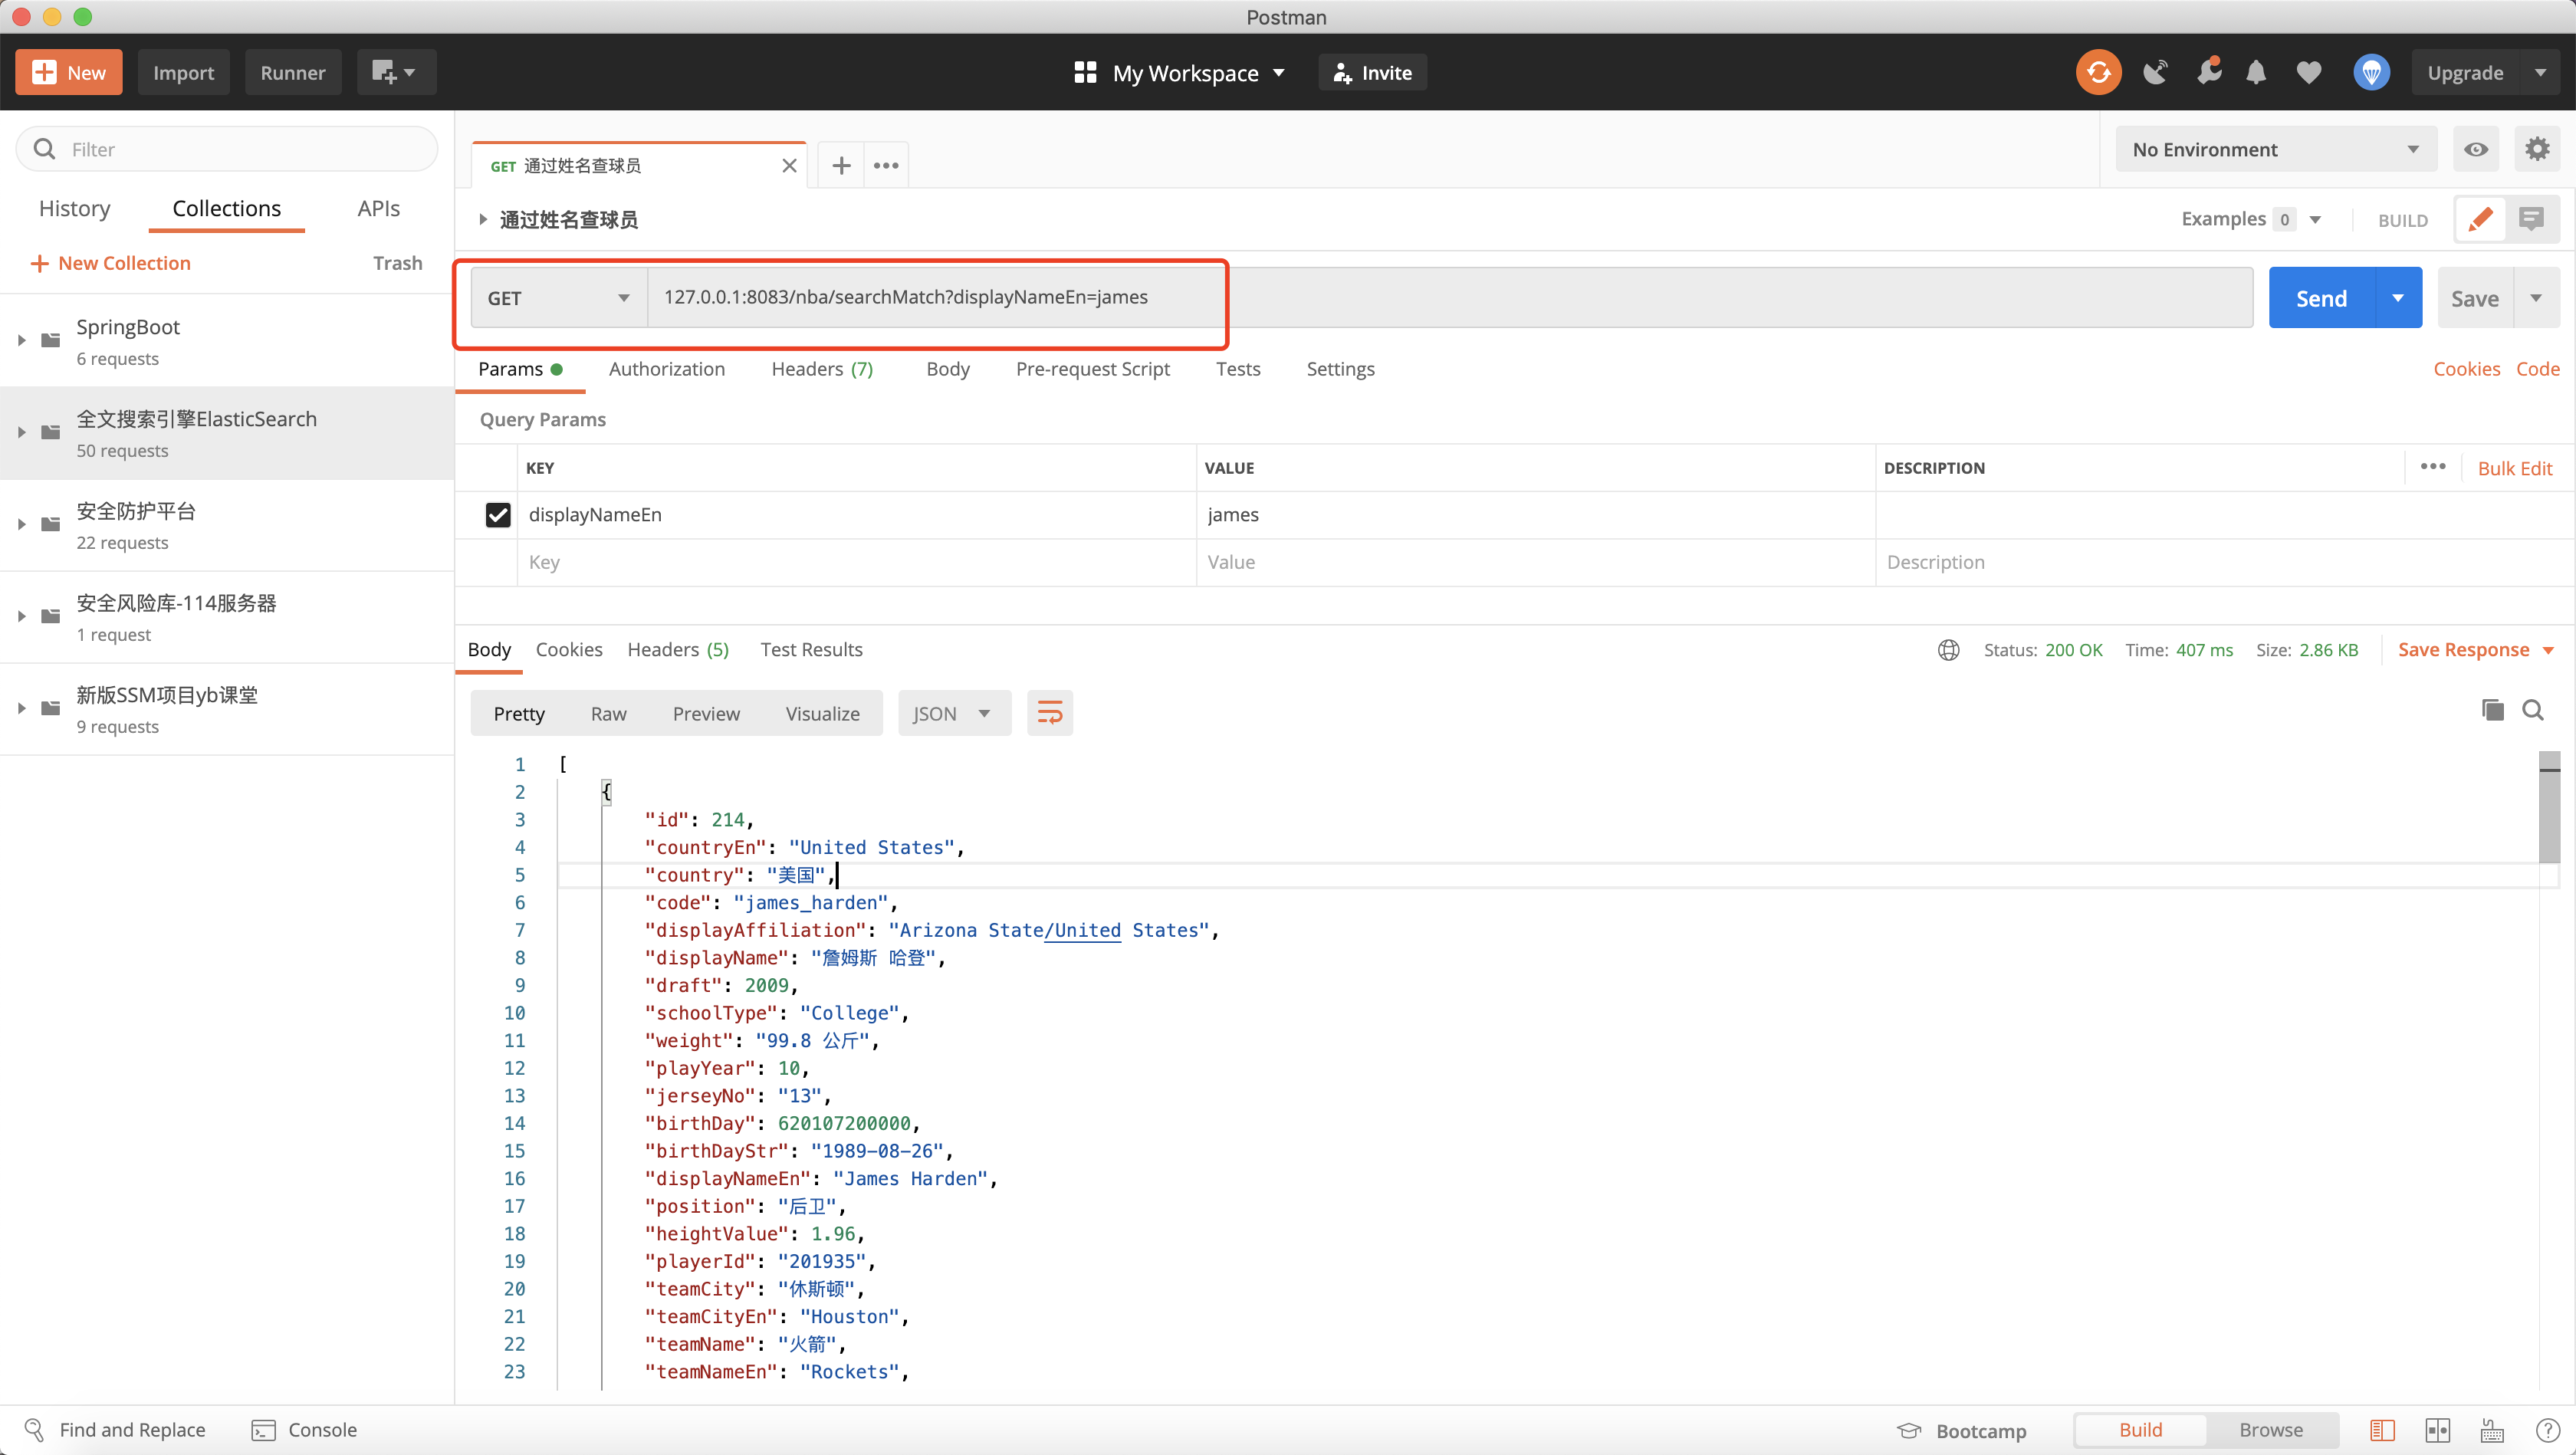
Task: Close the 通过姓名查球员 request tab
Action: click(x=790, y=166)
